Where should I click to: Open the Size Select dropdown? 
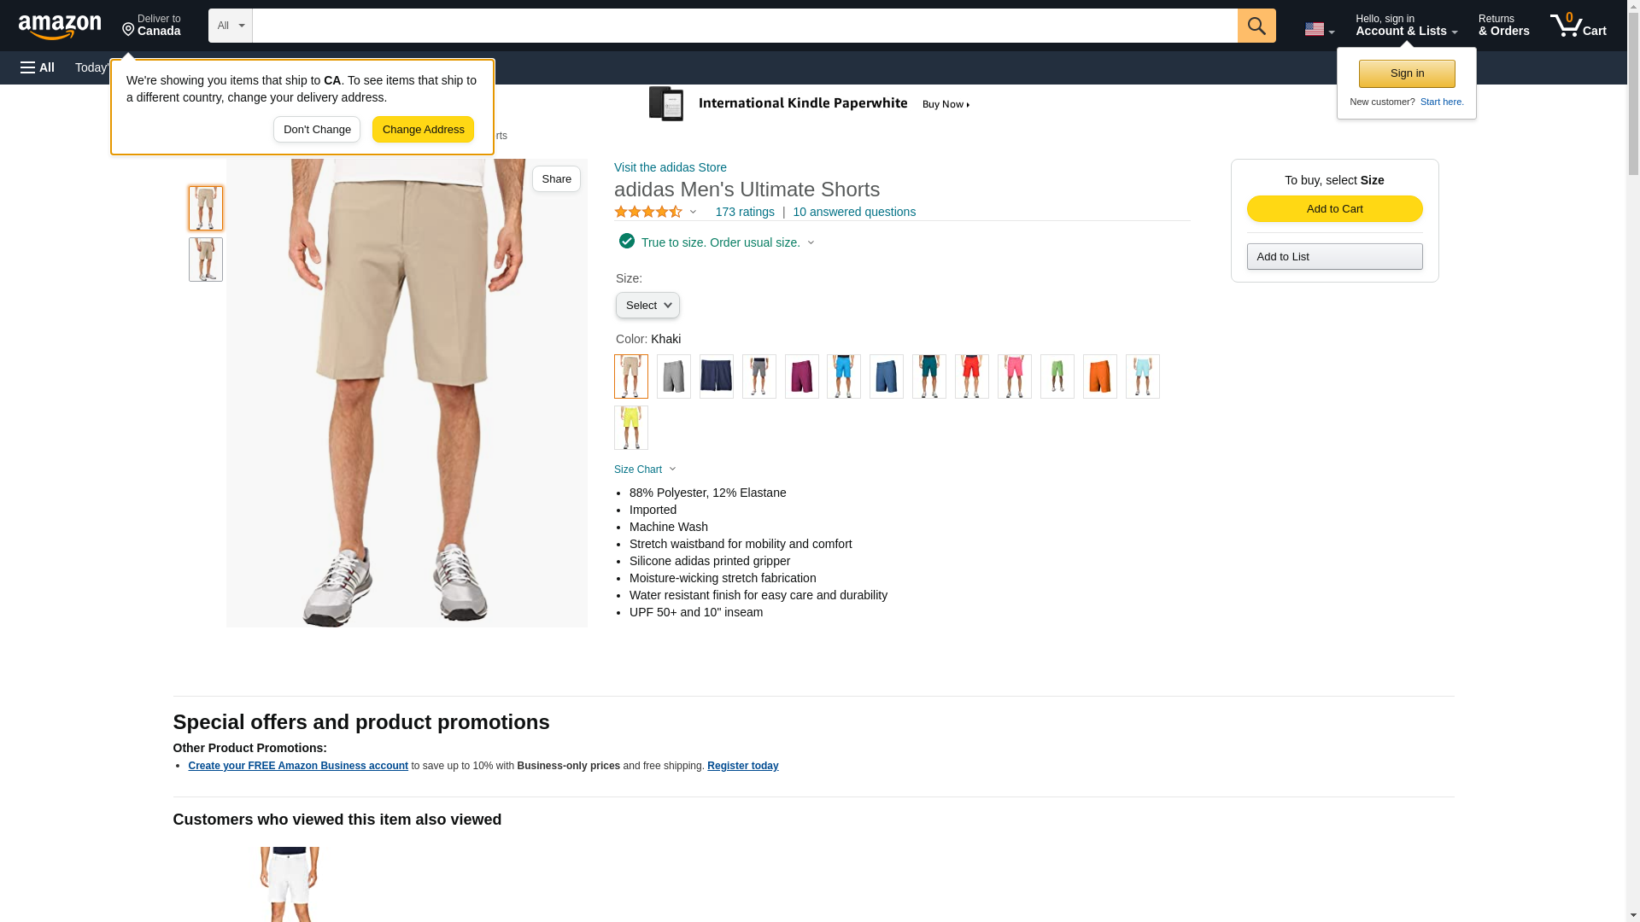[647, 306]
